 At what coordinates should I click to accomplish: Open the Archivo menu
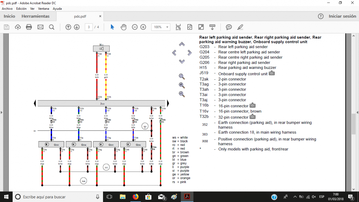(7, 9)
